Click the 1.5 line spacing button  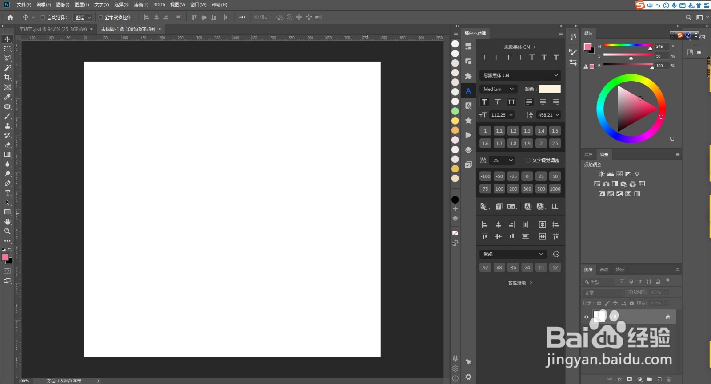click(x=555, y=131)
